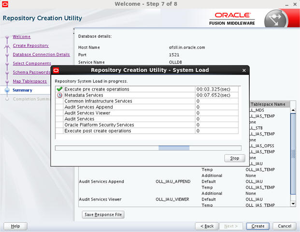
Task: Stop the repository system load
Action: point(235,158)
